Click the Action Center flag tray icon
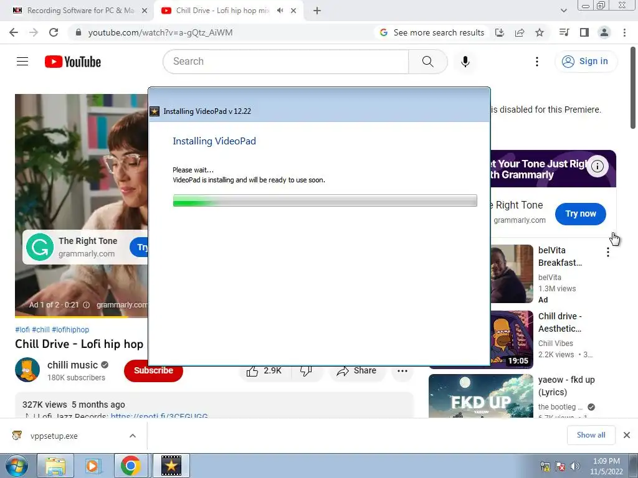The height and width of the screenshot is (478, 638). [x=560, y=466]
